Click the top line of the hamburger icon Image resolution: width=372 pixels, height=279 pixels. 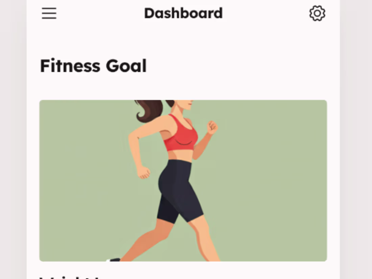coord(49,8)
